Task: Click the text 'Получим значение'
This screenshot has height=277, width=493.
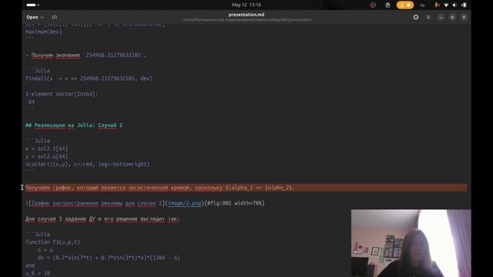Action: [x=55, y=55]
